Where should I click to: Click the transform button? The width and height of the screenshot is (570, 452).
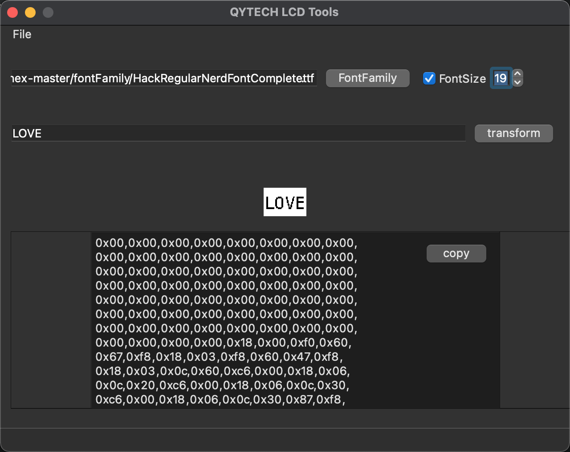click(513, 133)
